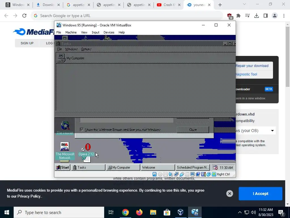The width and height of the screenshot is (290, 218).
Task: Click the shared folders indicator in VirtualBox status bar
Action: (187, 174)
